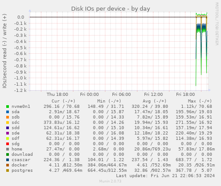Click sdd Cur value '124.61u/ 16.62'
The height and width of the screenshot is (186, 221).
click(x=61, y=128)
